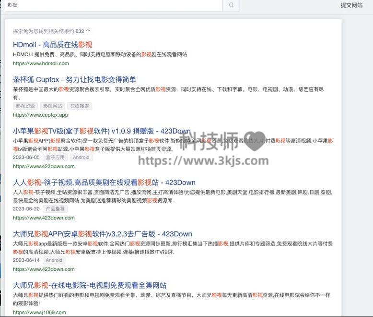The height and width of the screenshot is (317, 373).
Task: Click the search magnifier icon button
Action: pos(231,5)
